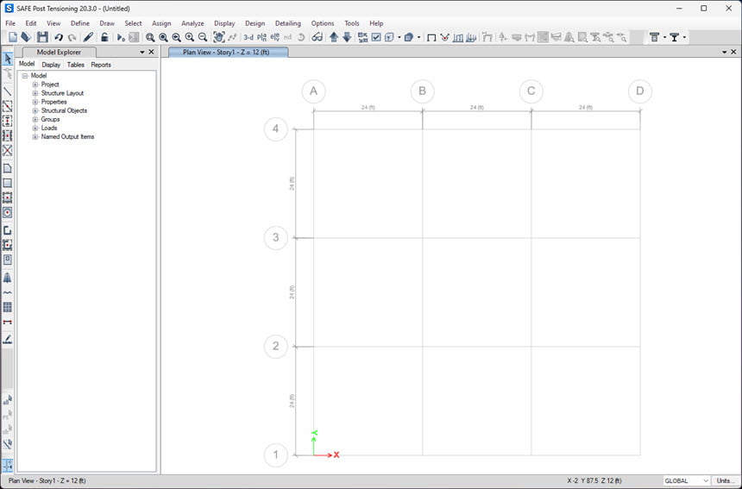Switch to the Tables tab in Model Explorer
The image size is (742, 489).
point(75,65)
